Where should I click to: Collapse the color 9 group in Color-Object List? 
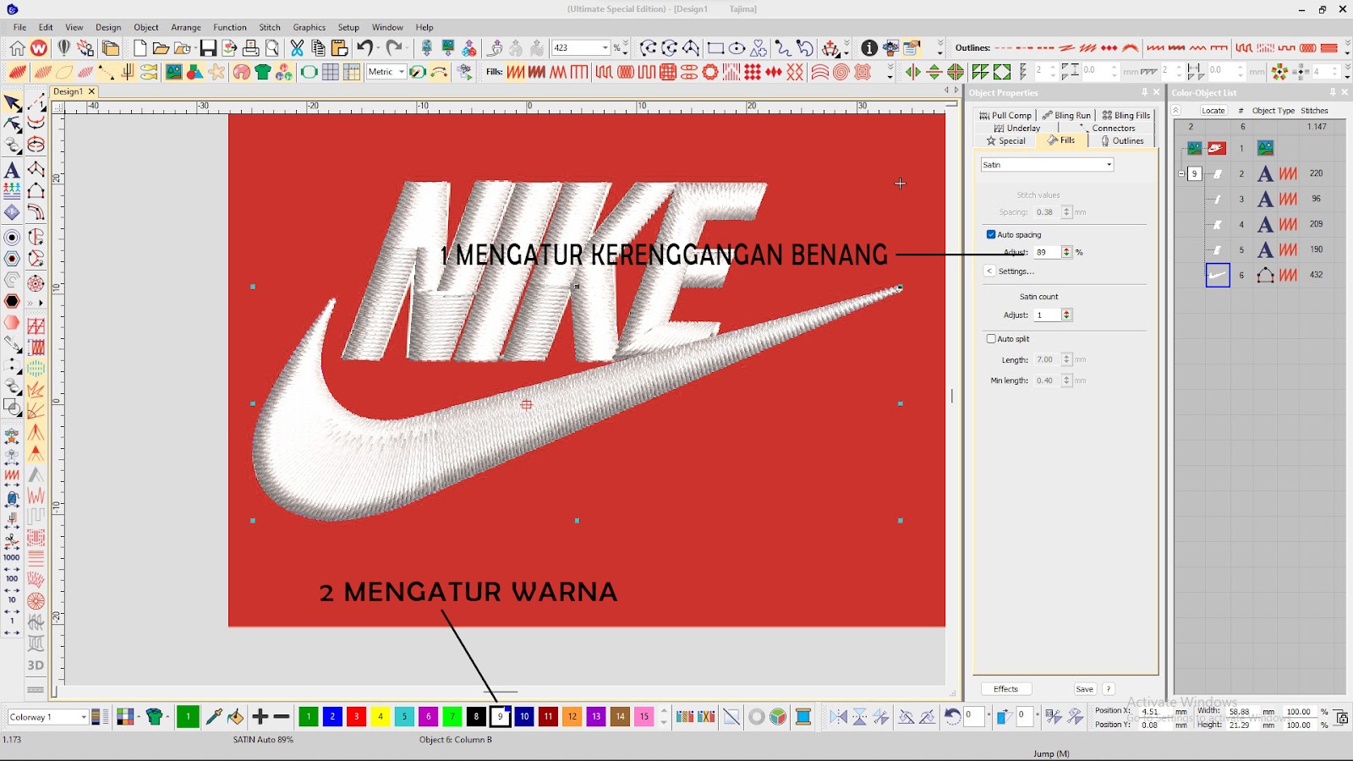click(x=1181, y=173)
